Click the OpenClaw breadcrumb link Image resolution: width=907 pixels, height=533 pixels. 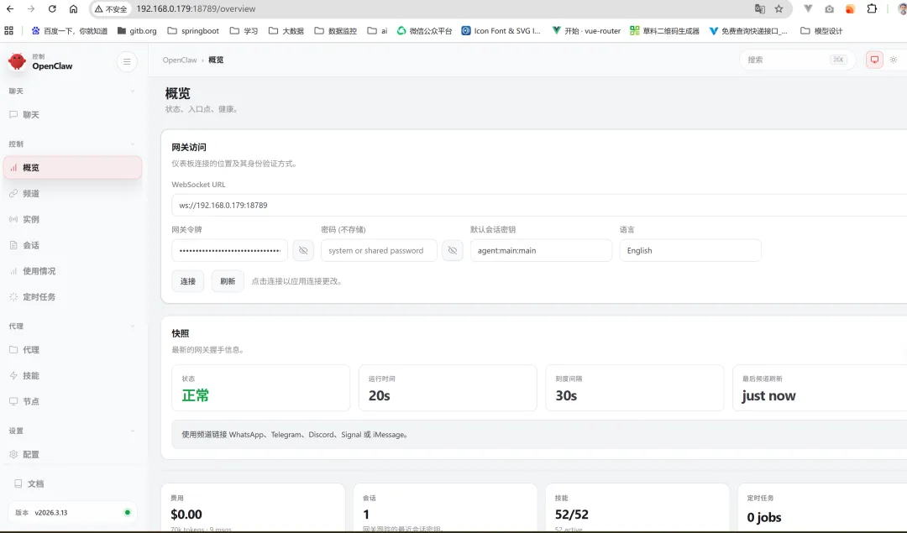180,60
